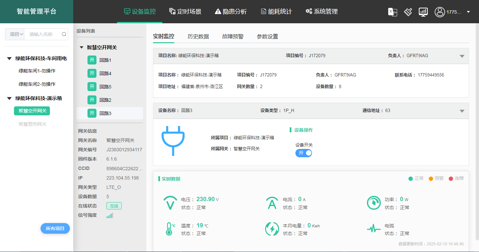Click the clean-up broom icon in top bar
The image size is (479, 252).
tap(408, 12)
